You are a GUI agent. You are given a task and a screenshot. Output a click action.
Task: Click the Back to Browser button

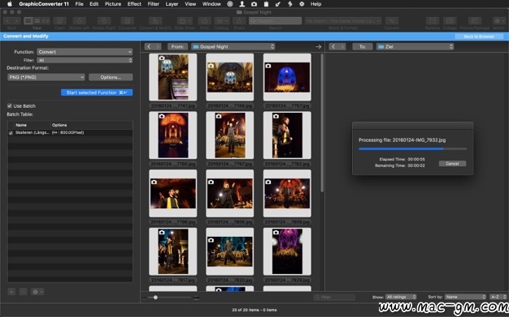[x=479, y=36]
